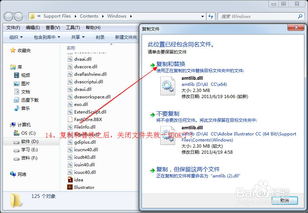The width and height of the screenshot is (308, 213).
Task: Open the 组织 toolbar dropdown
Action: [16, 37]
